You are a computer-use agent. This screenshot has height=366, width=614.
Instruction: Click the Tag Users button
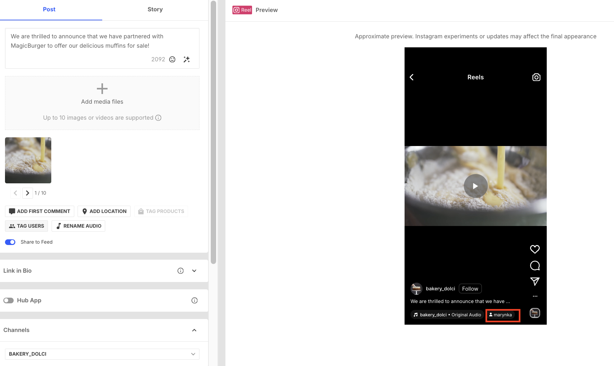point(27,226)
